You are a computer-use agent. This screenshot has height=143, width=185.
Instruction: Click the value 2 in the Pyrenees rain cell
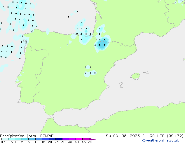pyautogui.click(x=104, y=39)
